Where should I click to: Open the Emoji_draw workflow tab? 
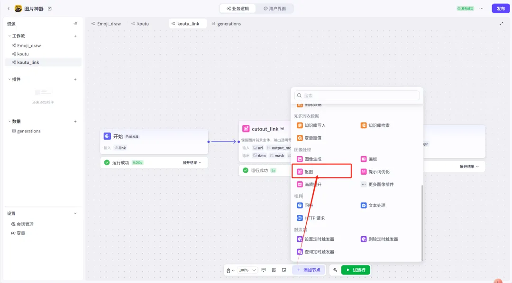[x=106, y=24]
